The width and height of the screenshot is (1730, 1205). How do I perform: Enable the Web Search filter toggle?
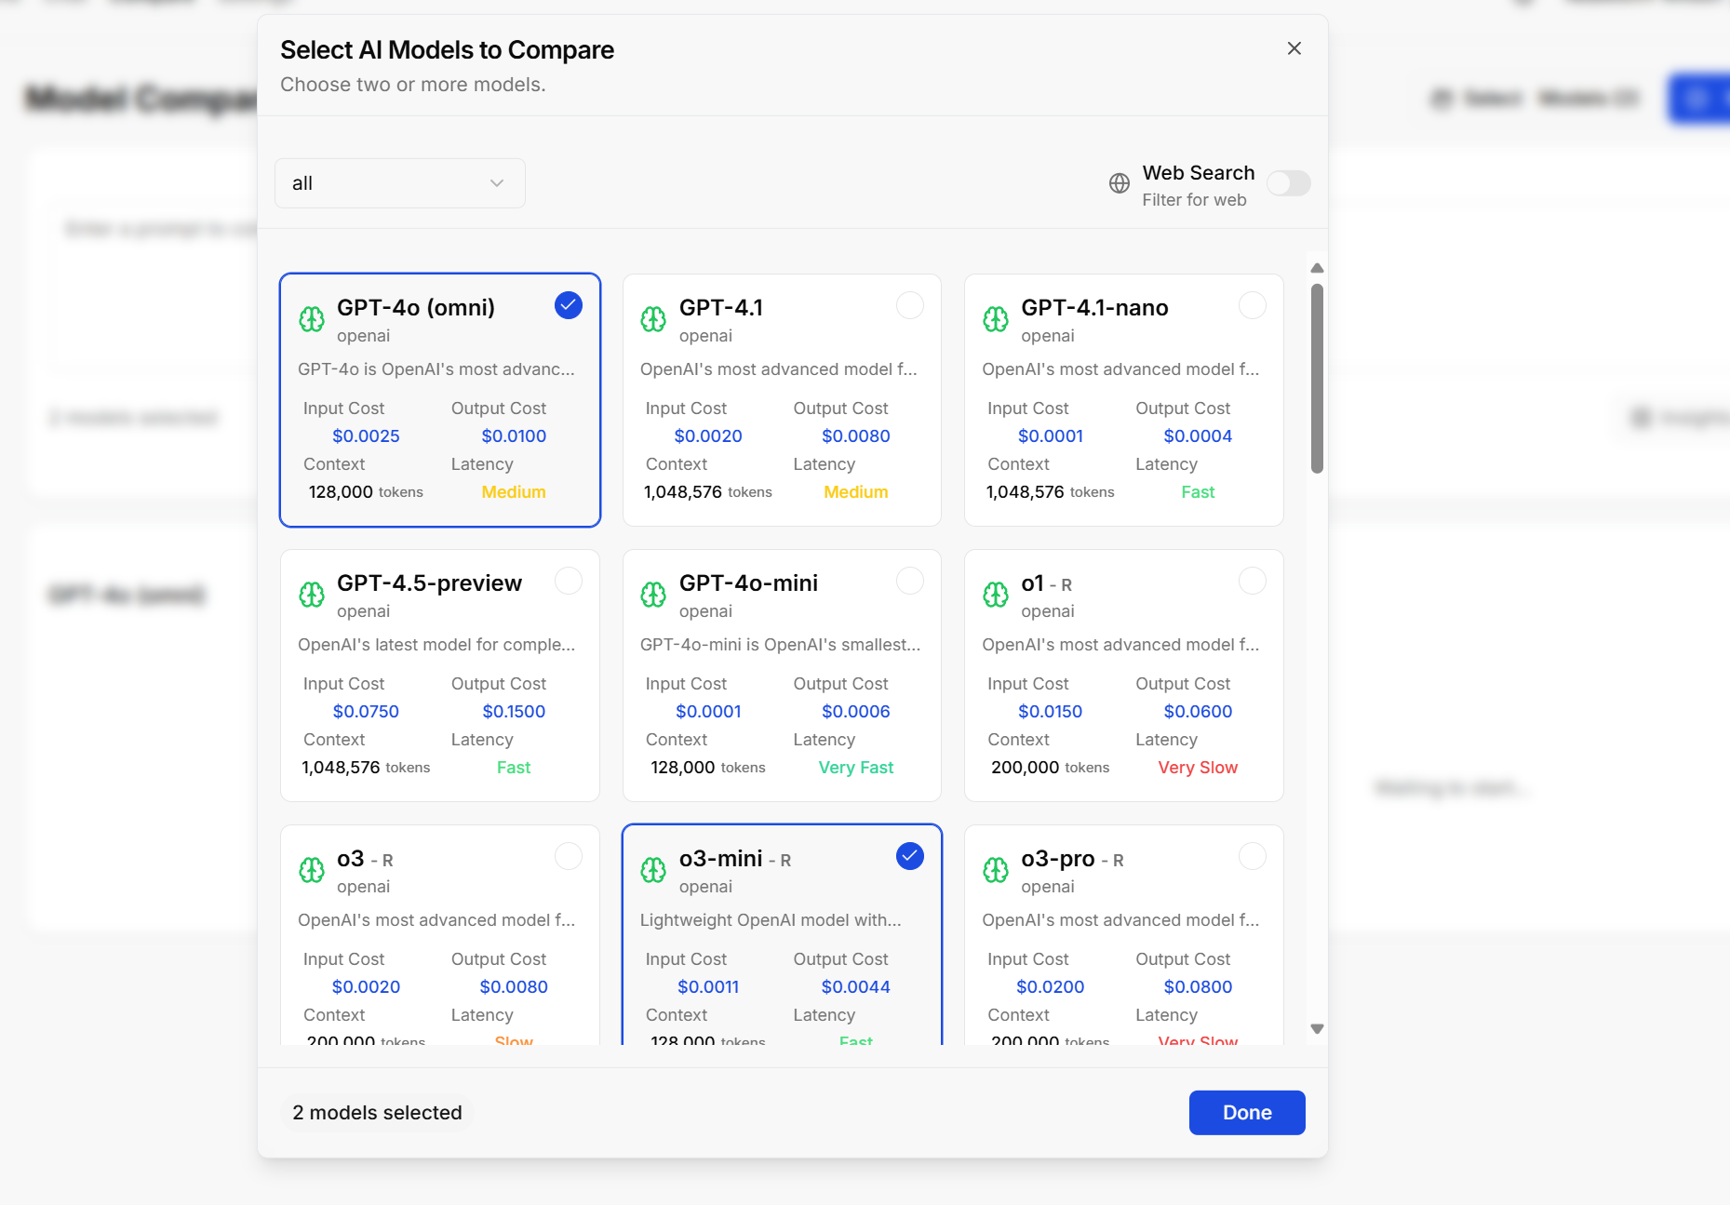1289,183
